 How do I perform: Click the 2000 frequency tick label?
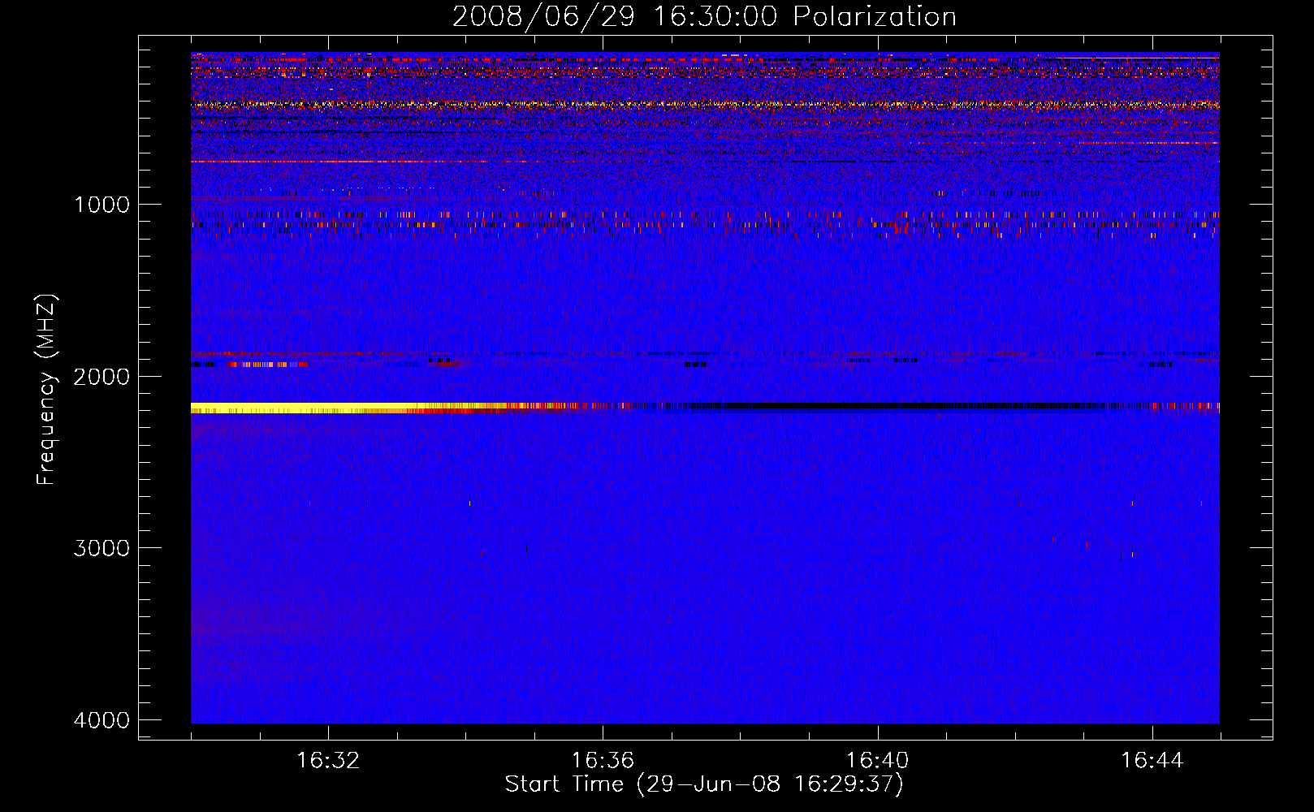pos(102,376)
